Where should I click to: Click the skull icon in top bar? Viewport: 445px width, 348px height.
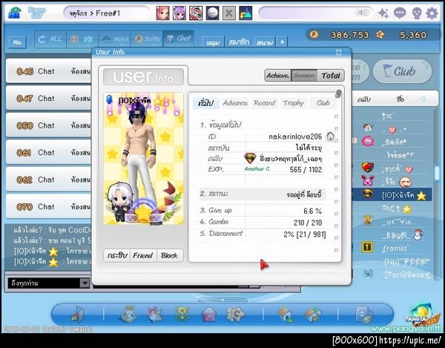(x=416, y=13)
